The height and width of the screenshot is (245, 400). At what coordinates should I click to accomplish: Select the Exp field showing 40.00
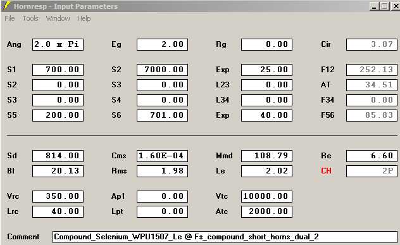point(267,115)
